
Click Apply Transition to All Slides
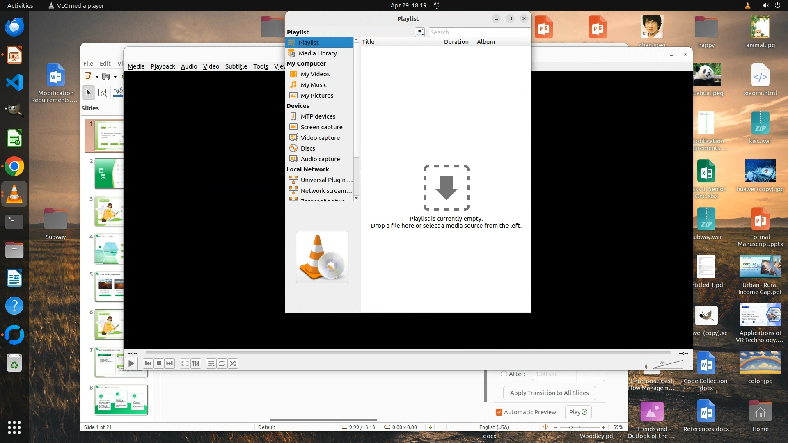[x=549, y=393]
